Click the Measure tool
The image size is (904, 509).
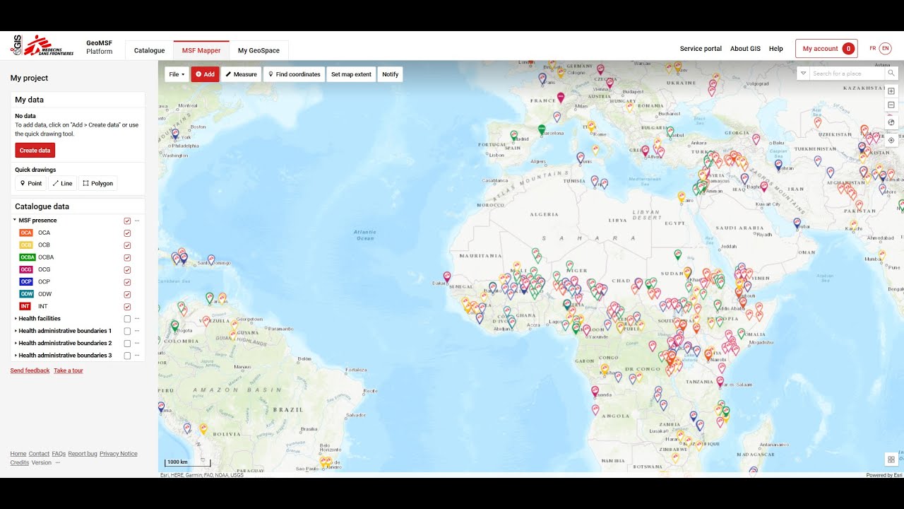(x=242, y=74)
